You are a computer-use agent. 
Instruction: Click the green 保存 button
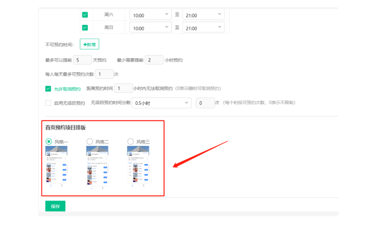(x=55, y=206)
